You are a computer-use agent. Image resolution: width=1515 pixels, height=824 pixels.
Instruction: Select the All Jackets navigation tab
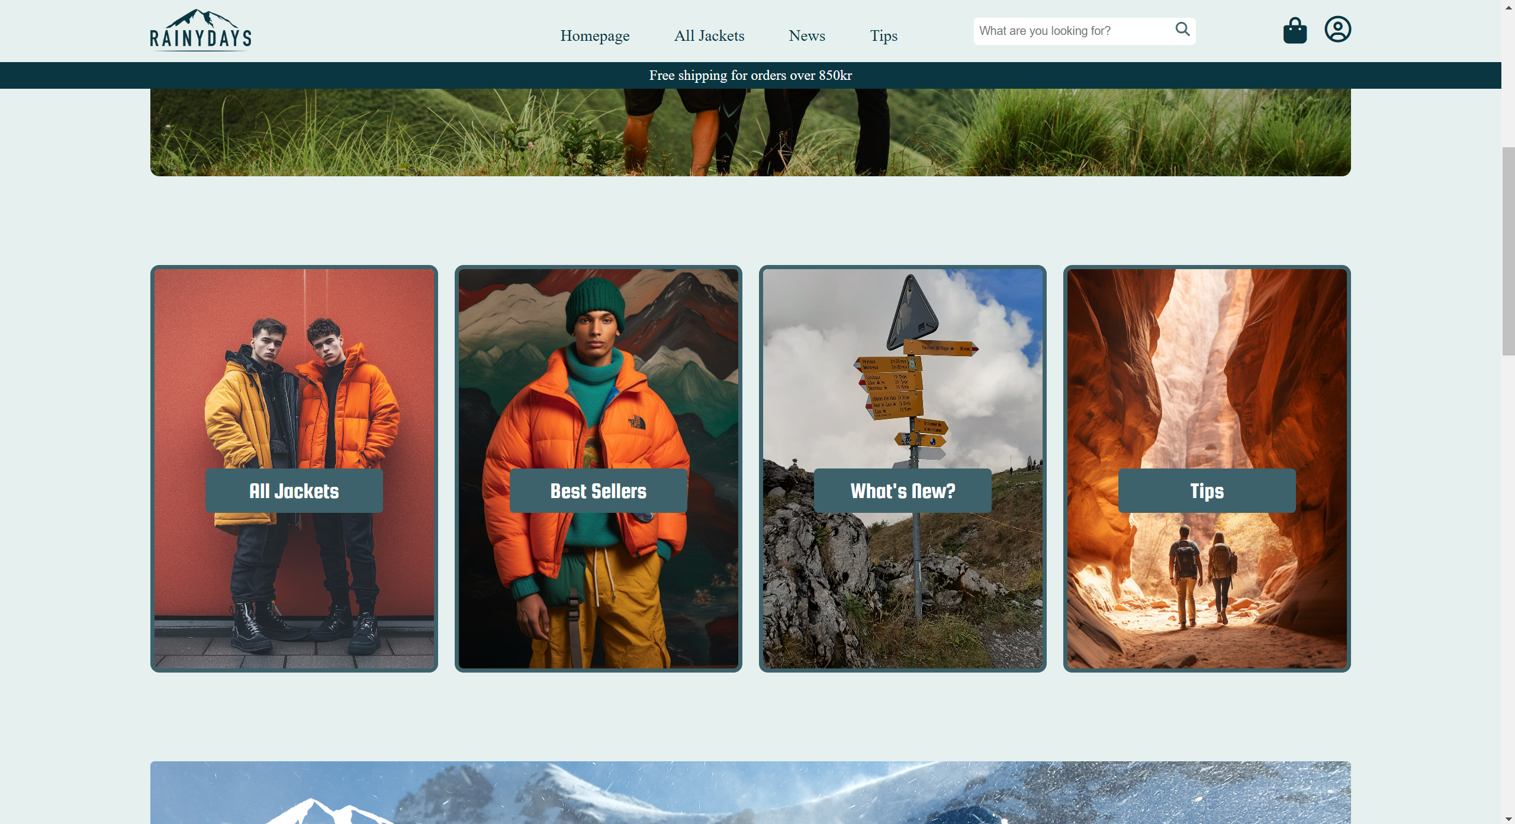[709, 35]
